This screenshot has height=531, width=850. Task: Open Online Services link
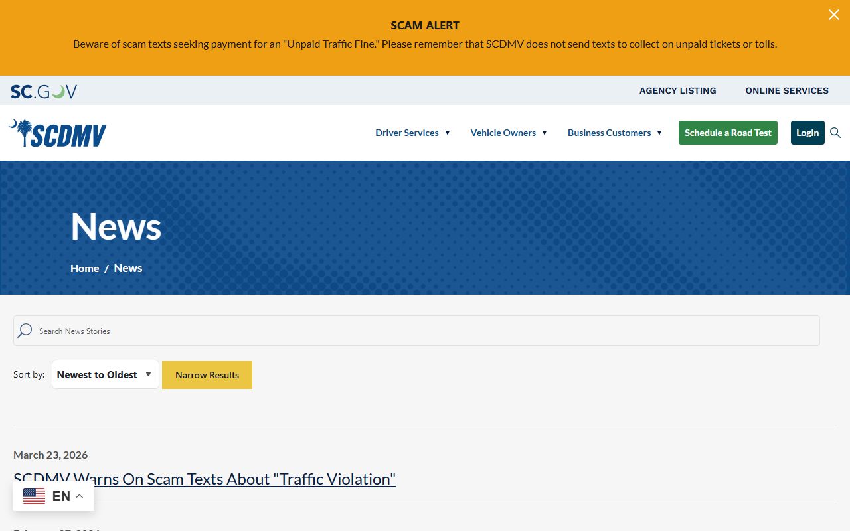click(x=787, y=90)
